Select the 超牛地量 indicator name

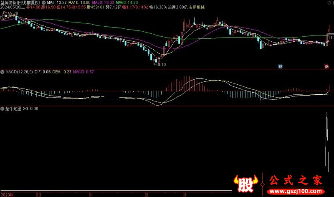[13, 109]
